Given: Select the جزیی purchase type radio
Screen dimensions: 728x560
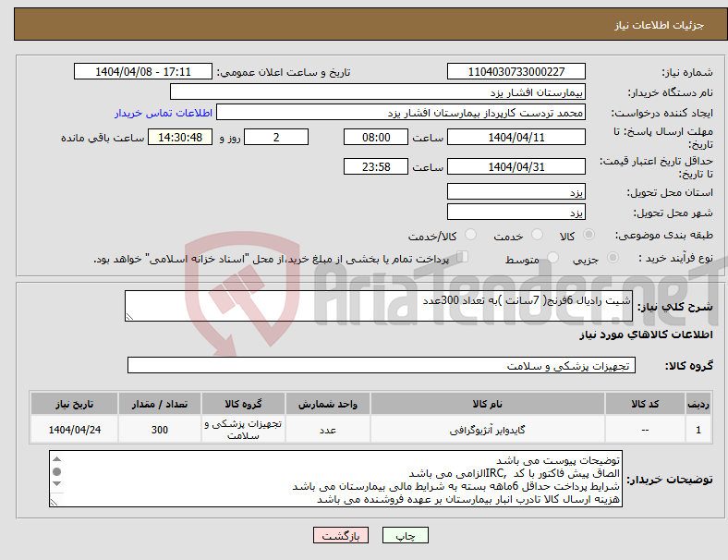Looking at the screenshot, I should (x=613, y=257).
